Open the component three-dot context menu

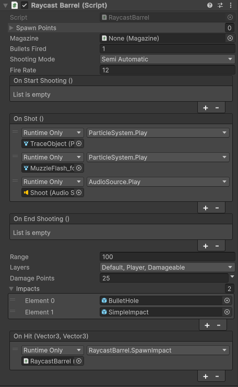pos(231,5)
